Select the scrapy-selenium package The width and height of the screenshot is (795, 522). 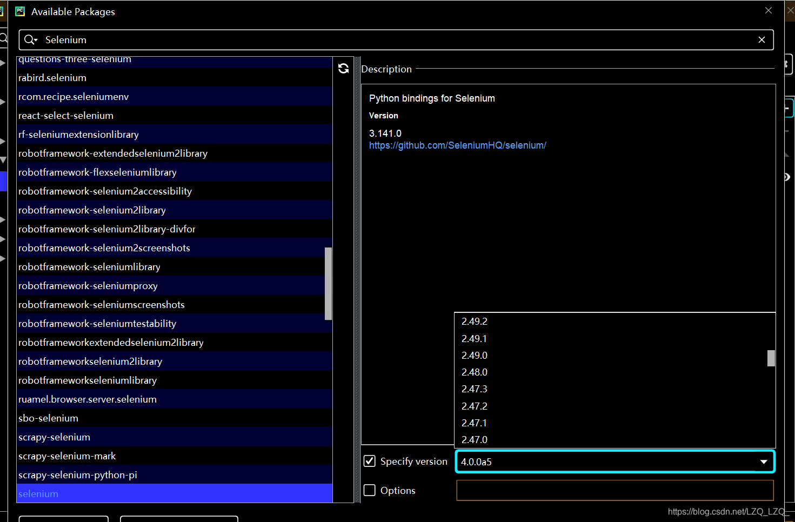point(175,437)
